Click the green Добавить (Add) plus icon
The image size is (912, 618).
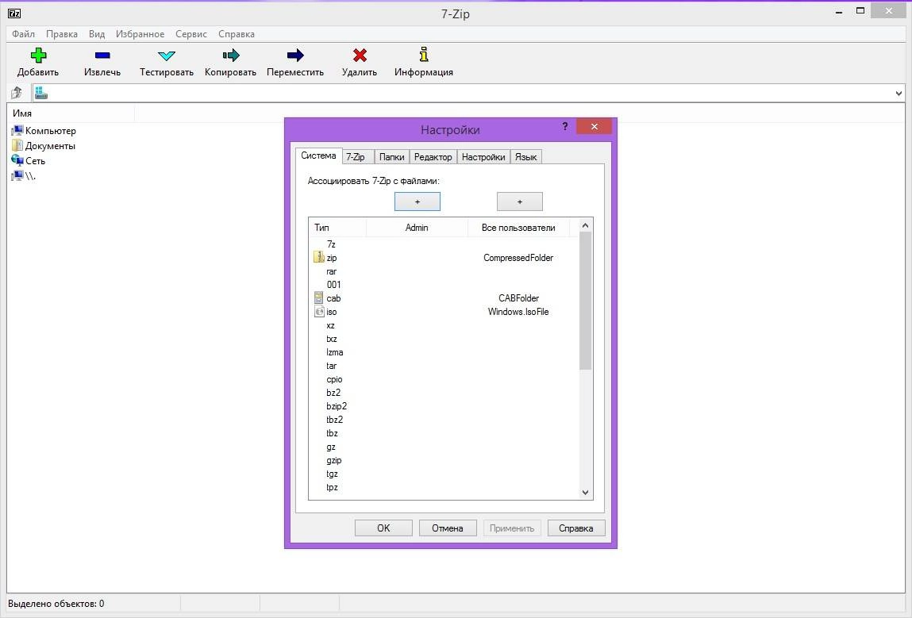click(x=38, y=56)
